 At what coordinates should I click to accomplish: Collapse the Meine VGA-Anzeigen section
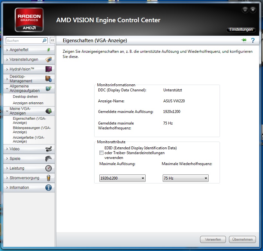[x=29, y=111]
